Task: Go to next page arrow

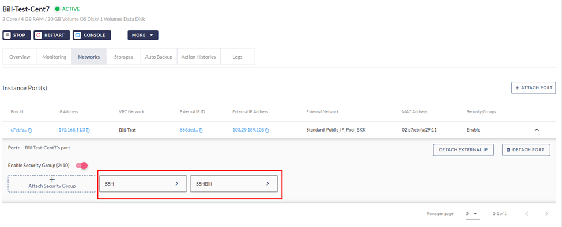Action: click(x=546, y=213)
